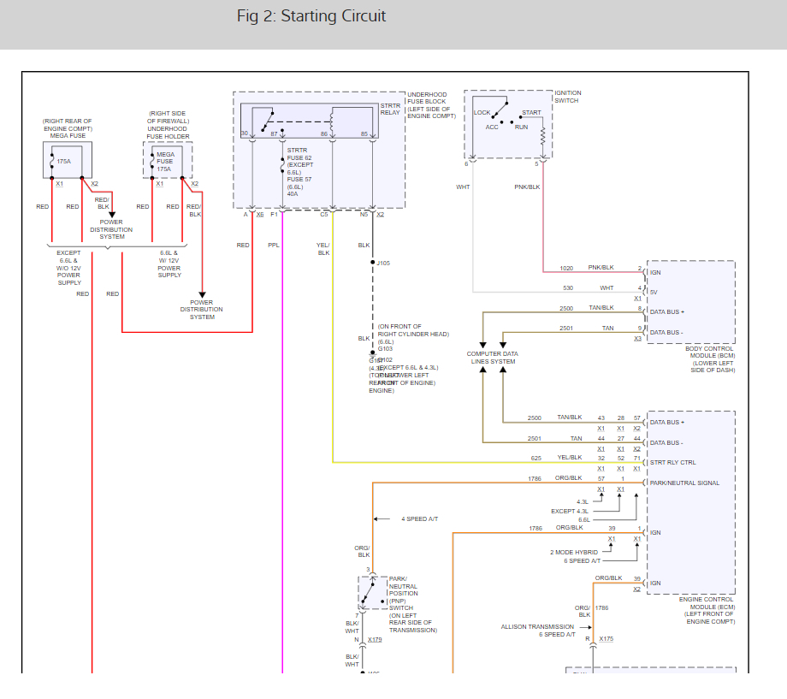This screenshot has height=699, width=787.
Task: Select the START position in ignition switch
Action: point(531,112)
